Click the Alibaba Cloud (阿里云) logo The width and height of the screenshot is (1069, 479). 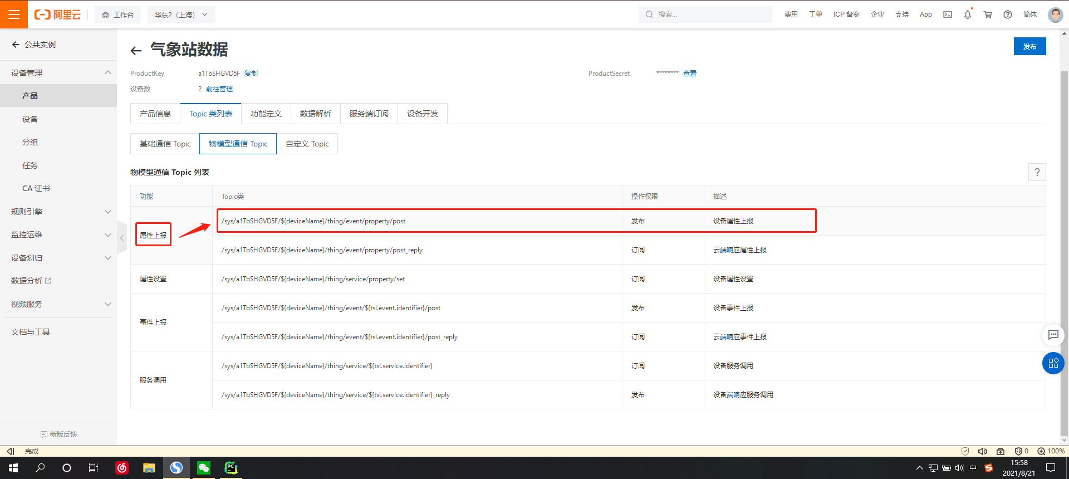point(57,14)
